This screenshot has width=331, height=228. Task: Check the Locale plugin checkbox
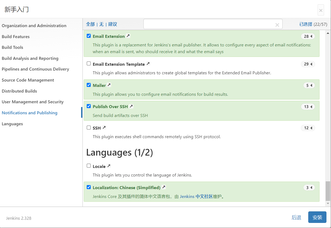pyautogui.click(x=89, y=166)
